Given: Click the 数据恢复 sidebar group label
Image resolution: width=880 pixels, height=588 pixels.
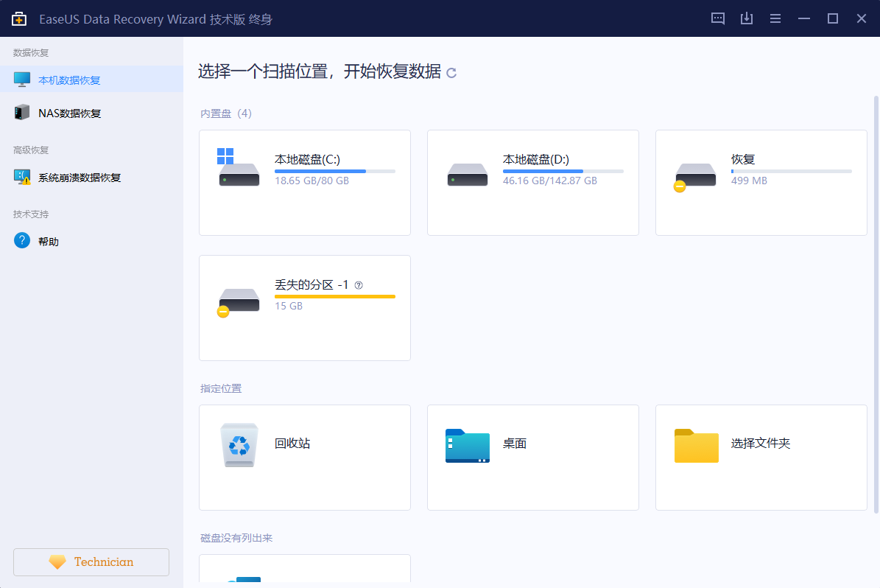Looking at the screenshot, I should point(31,53).
